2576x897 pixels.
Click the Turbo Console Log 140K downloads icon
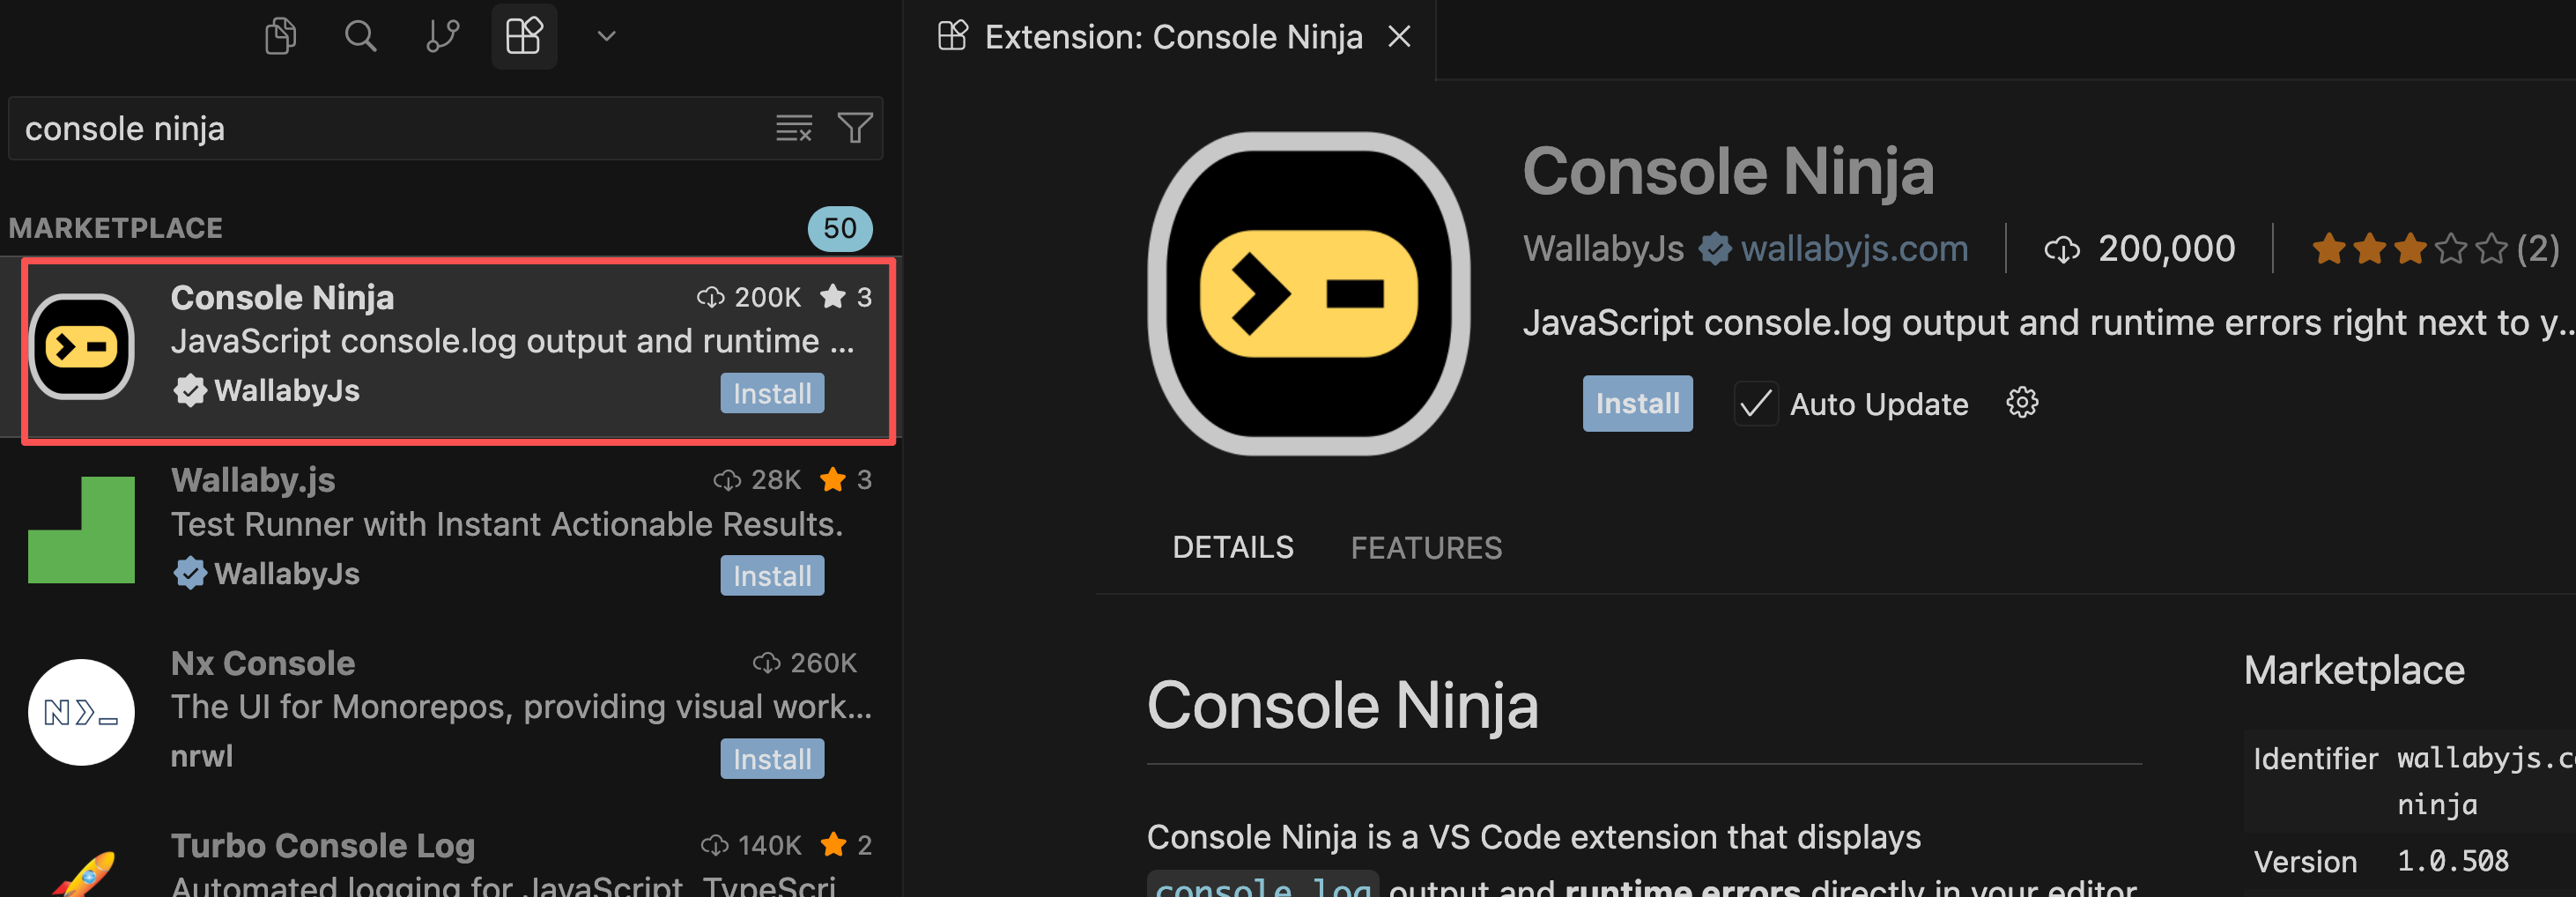[x=714, y=846]
